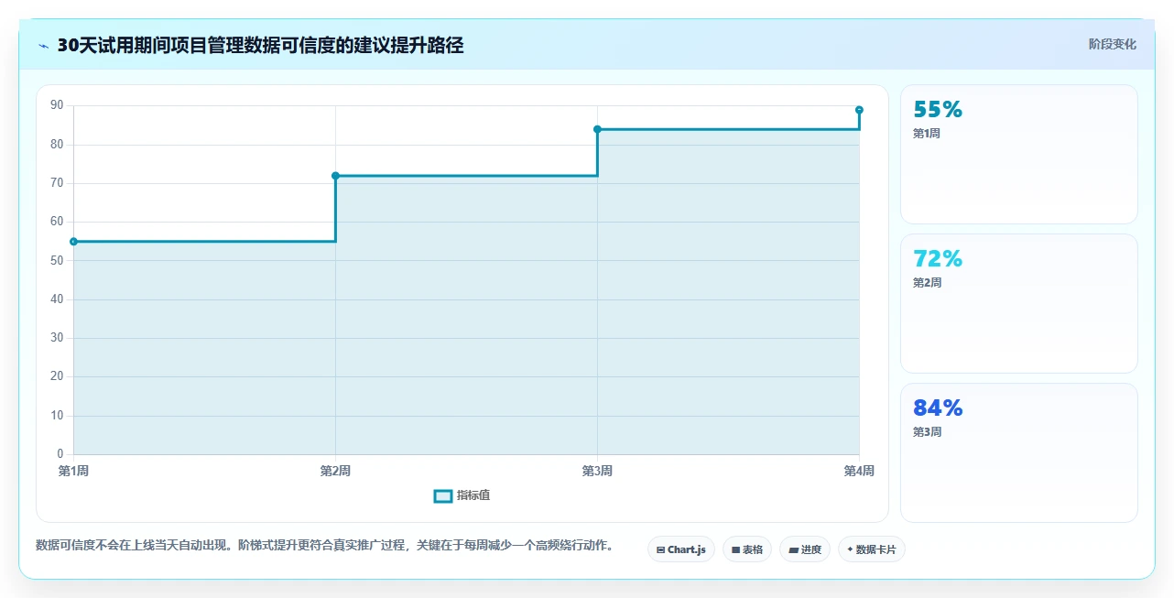This screenshot has height=598, width=1174.
Task: Click the 表格 tag
Action: pyautogui.click(x=746, y=549)
